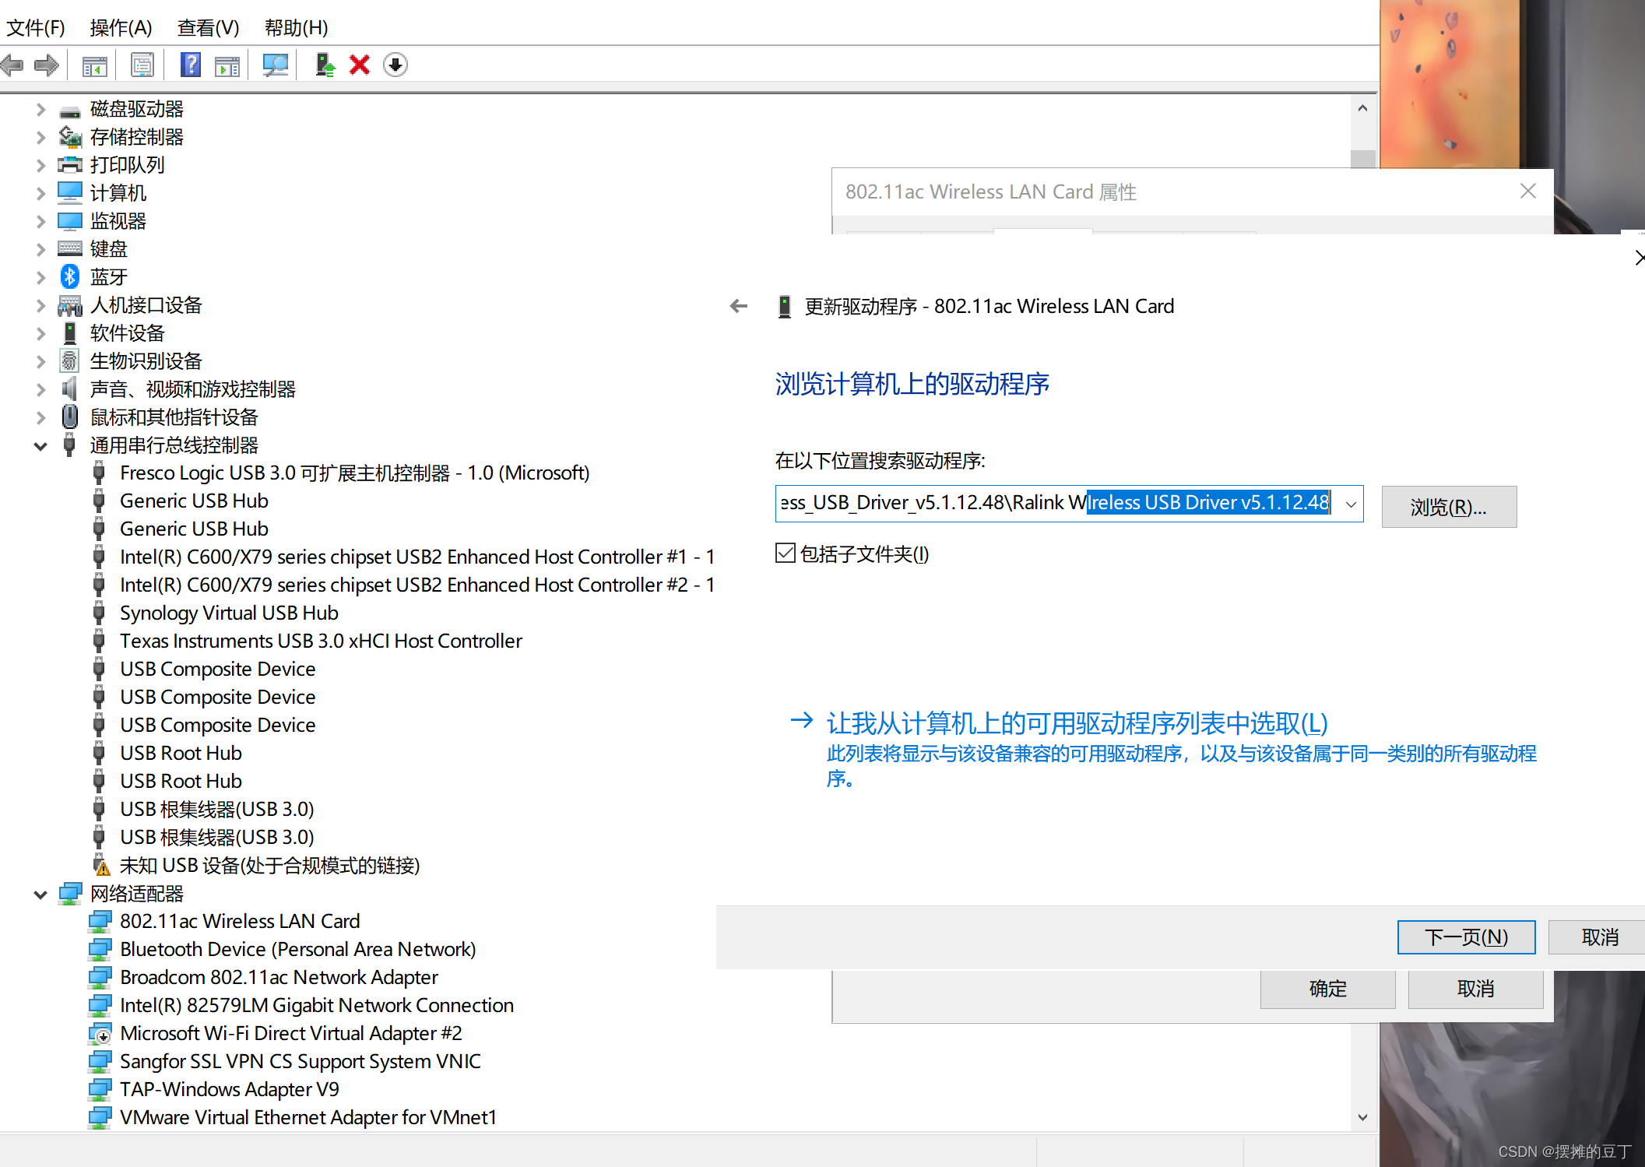The image size is (1645, 1167).
Task: Click the forward navigation arrow in toolbar
Action: click(47, 65)
